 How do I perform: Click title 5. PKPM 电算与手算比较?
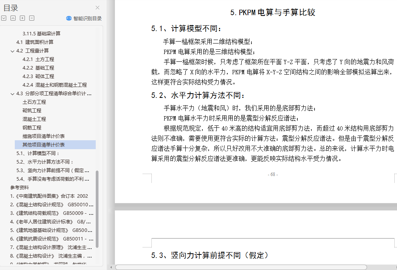tap(273, 12)
